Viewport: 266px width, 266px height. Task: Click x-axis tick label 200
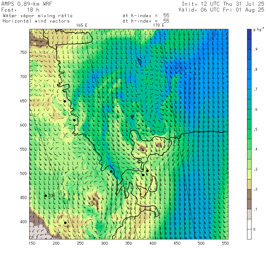click(56, 243)
